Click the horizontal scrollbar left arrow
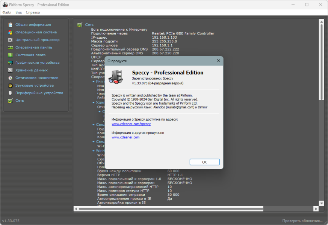This screenshot has width=328, height=225. 76,209
